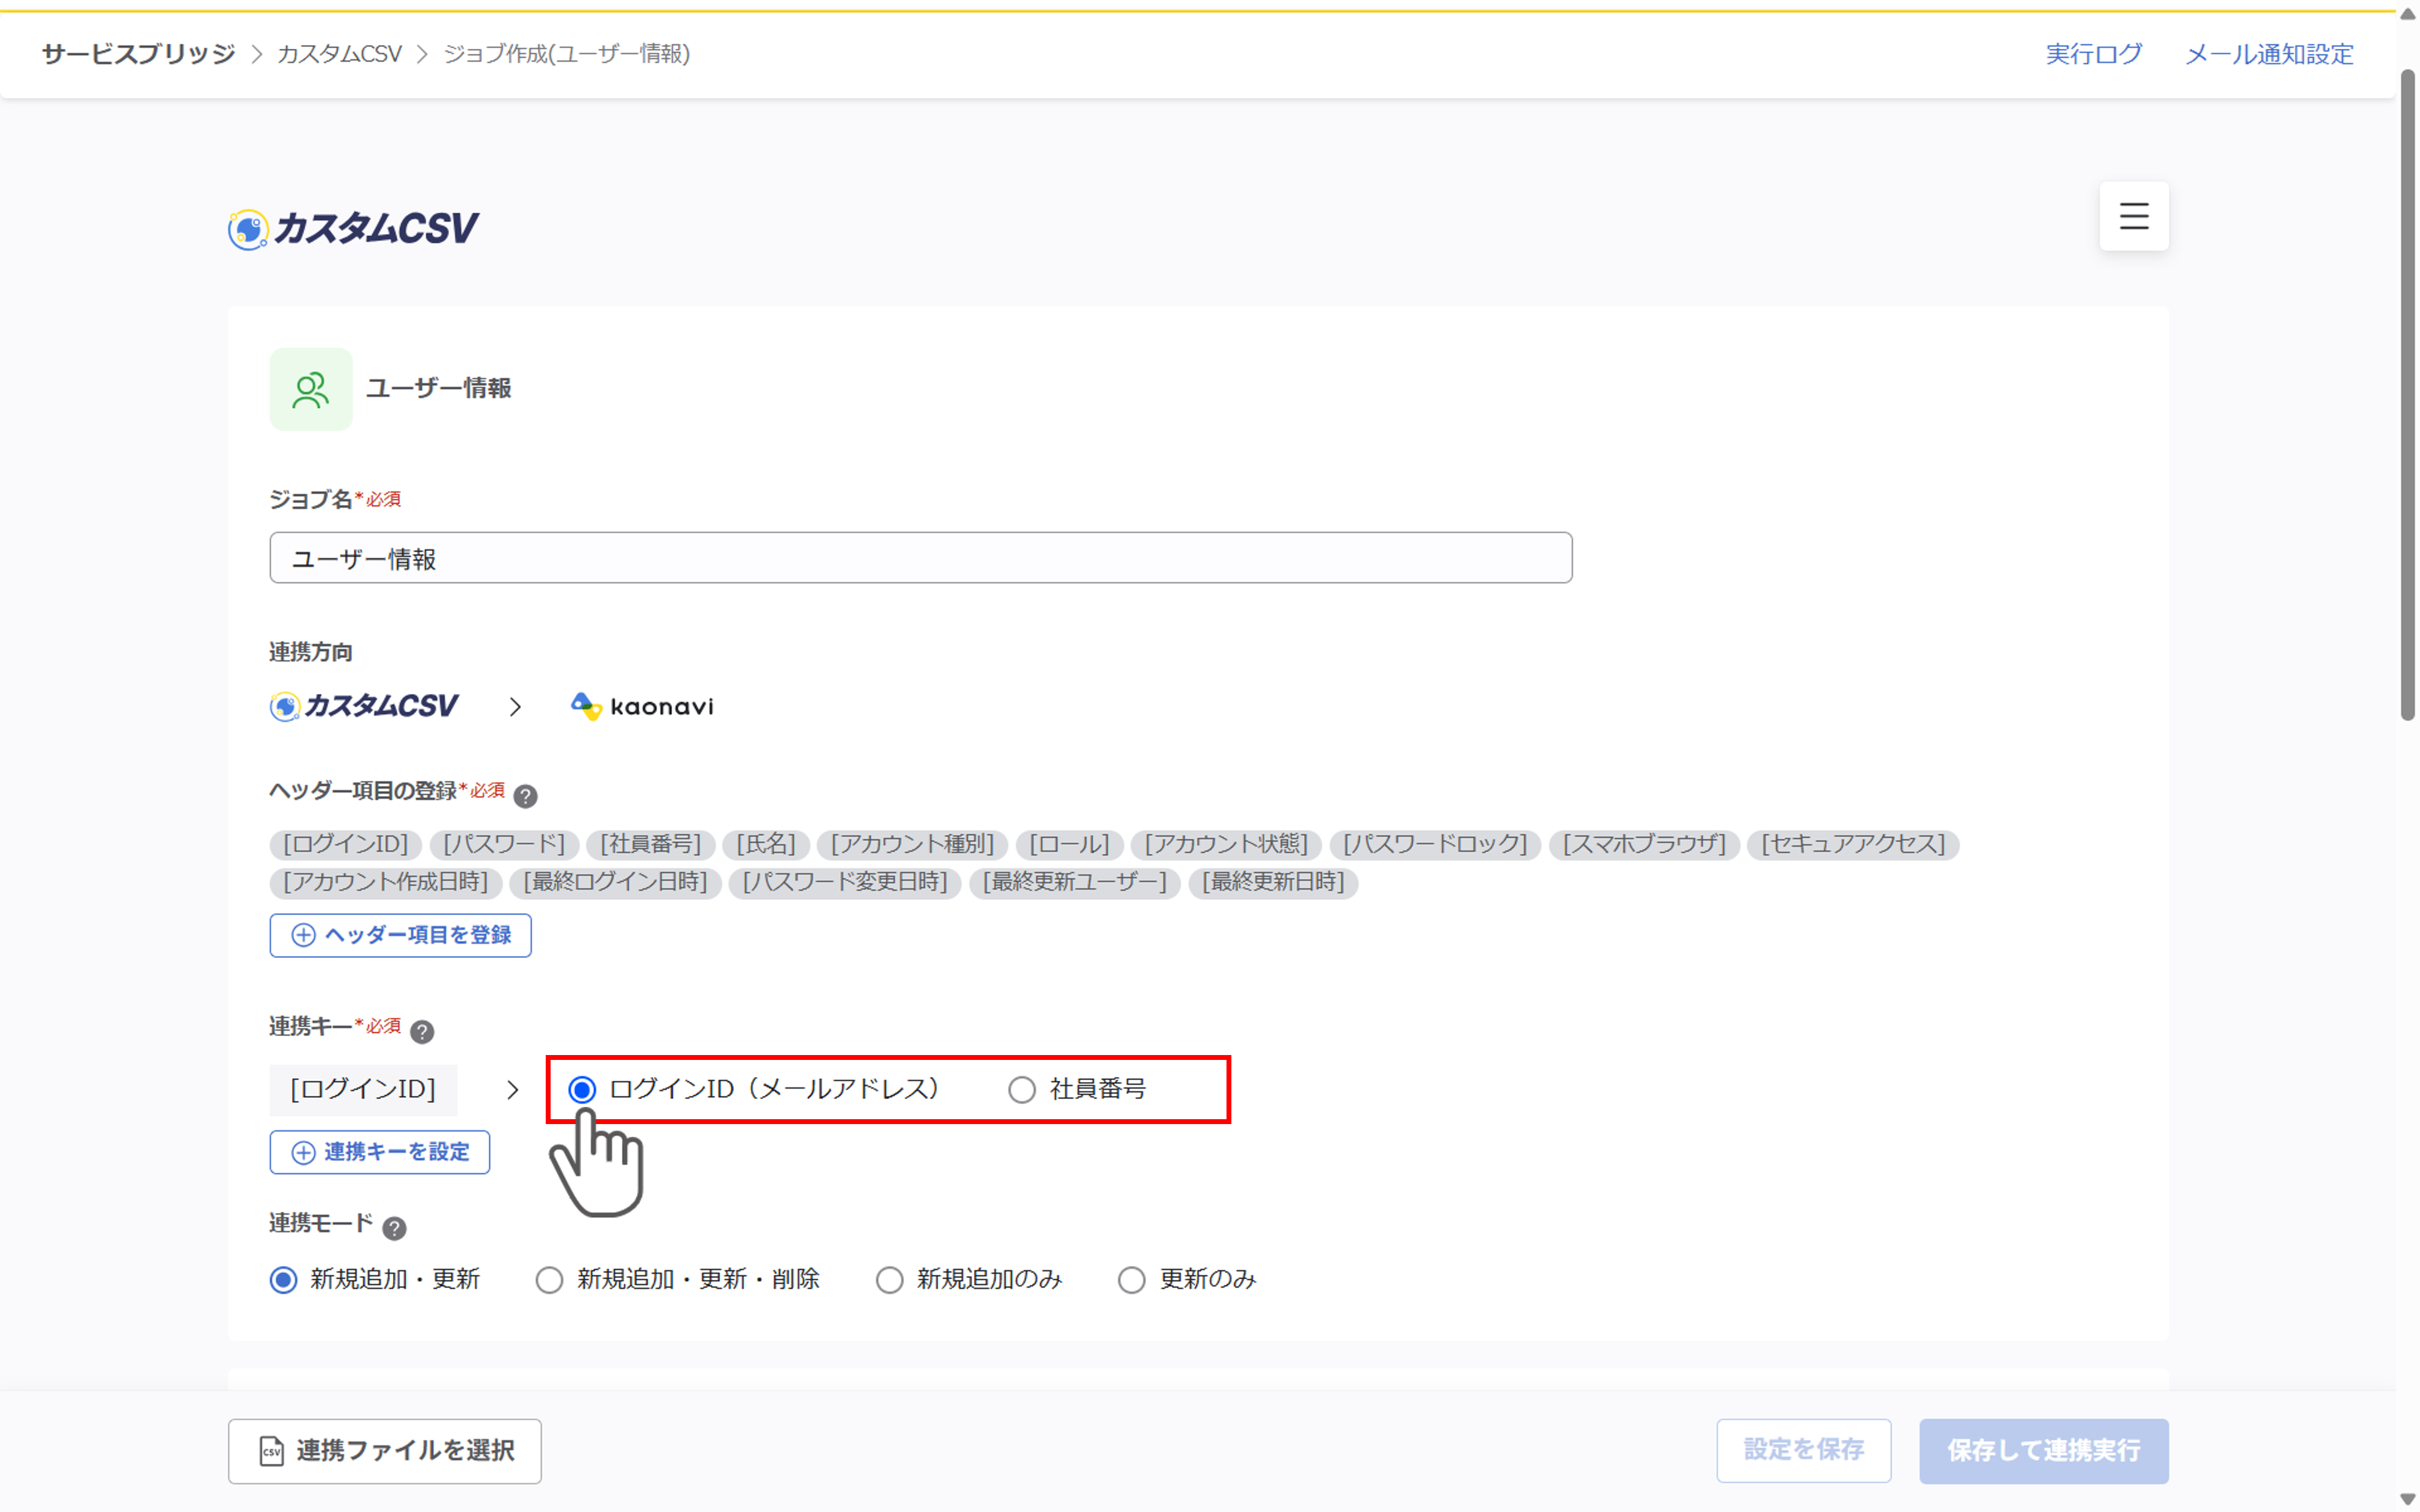Click the [最終ログイン日時] header tag
Image resolution: width=2420 pixels, height=1512 pixels.
point(615,882)
